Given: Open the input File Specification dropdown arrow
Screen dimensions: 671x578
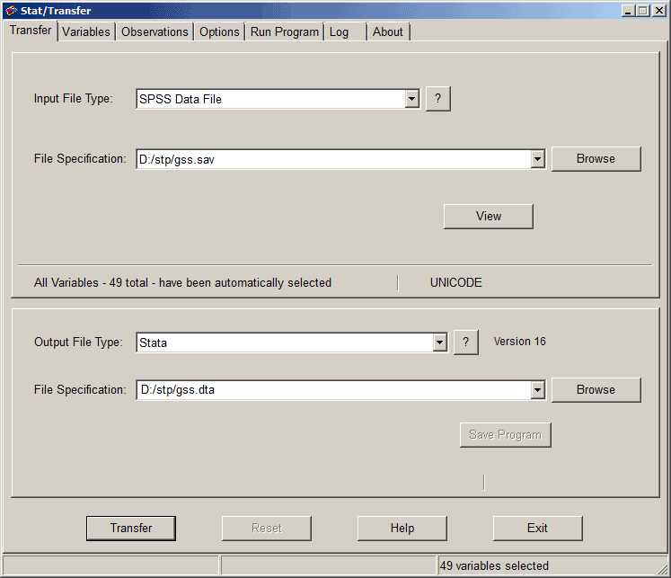Looking at the screenshot, I should (538, 159).
